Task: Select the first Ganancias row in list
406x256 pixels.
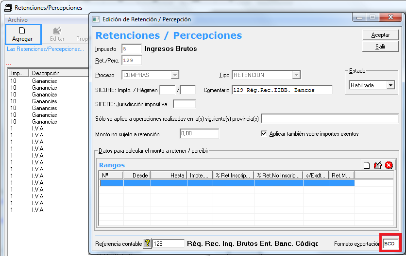Action: (44, 81)
